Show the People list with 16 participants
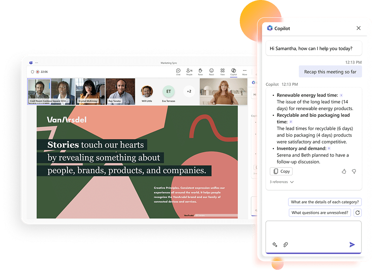372x270 pixels. (x=189, y=71)
